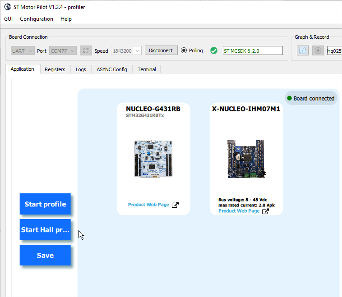Click the NUCLEO-G431RB board image

[x=153, y=159]
